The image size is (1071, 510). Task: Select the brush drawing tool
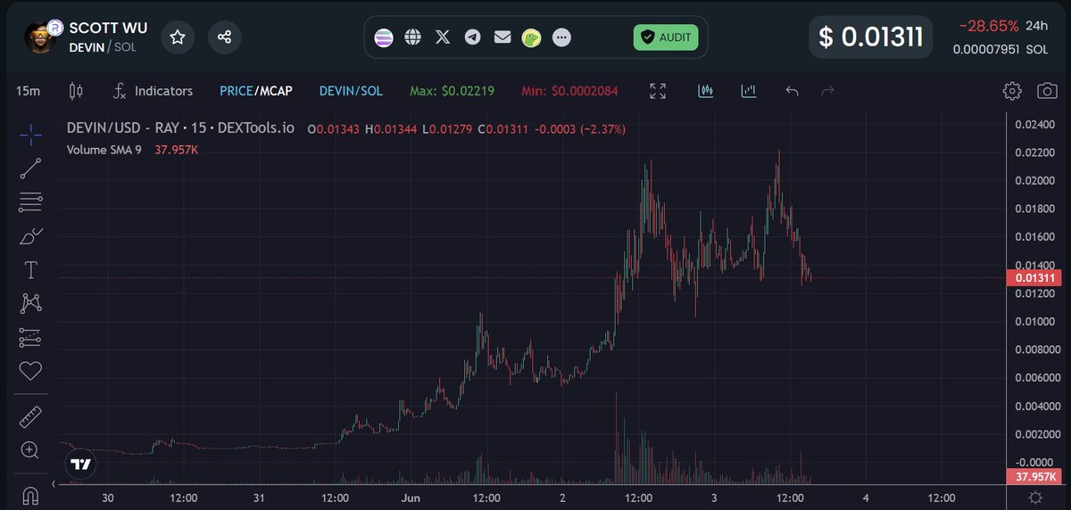click(x=30, y=236)
